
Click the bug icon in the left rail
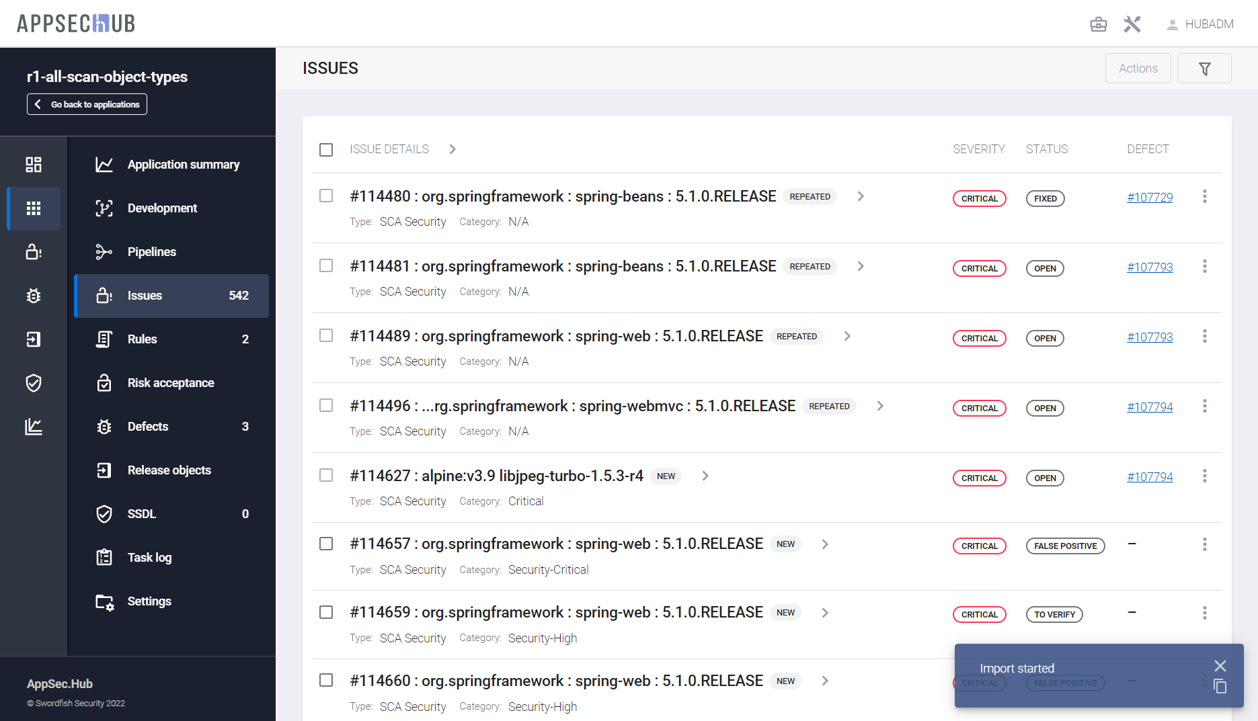[34, 296]
